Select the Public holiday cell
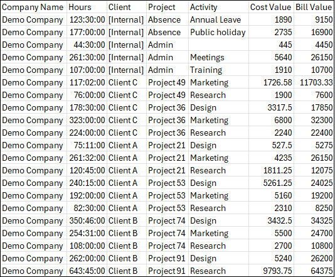This screenshot has width=335, height=277. tap(218, 32)
